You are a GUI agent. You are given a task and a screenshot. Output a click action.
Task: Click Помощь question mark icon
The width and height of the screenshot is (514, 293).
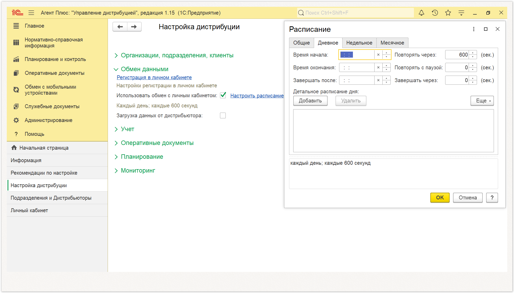(16, 134)
